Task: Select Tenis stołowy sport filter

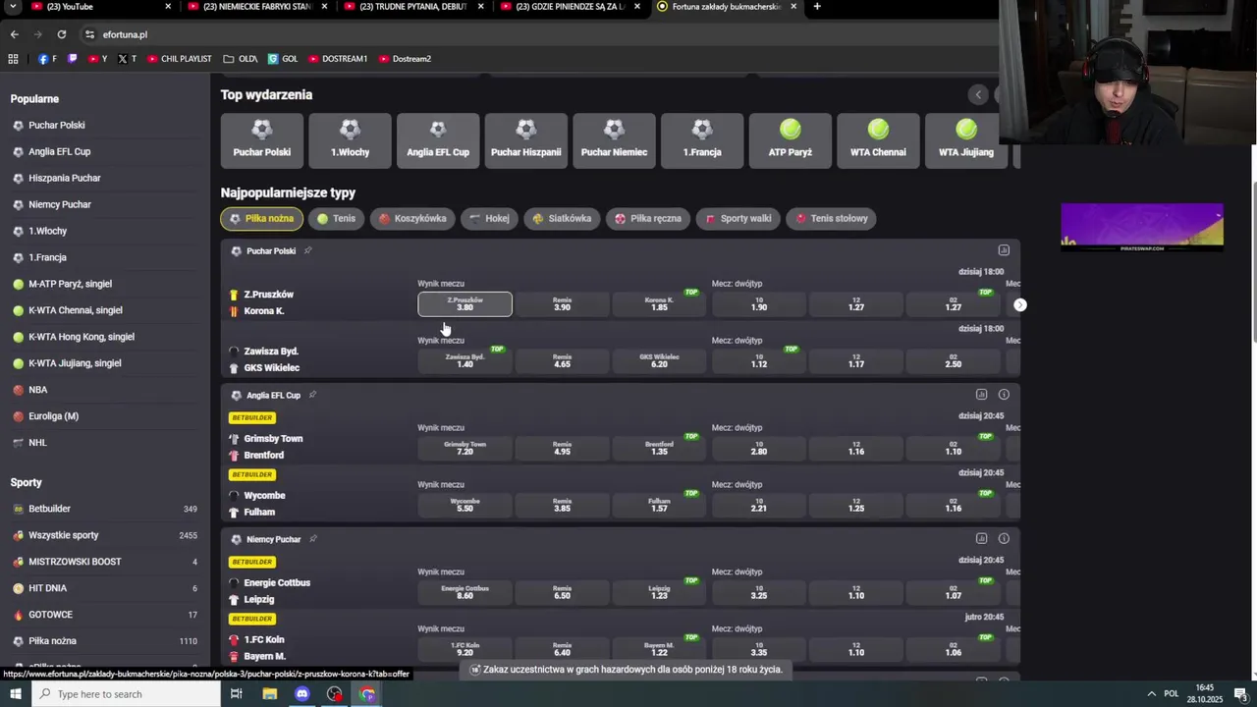Action: [x=831, y=219]
